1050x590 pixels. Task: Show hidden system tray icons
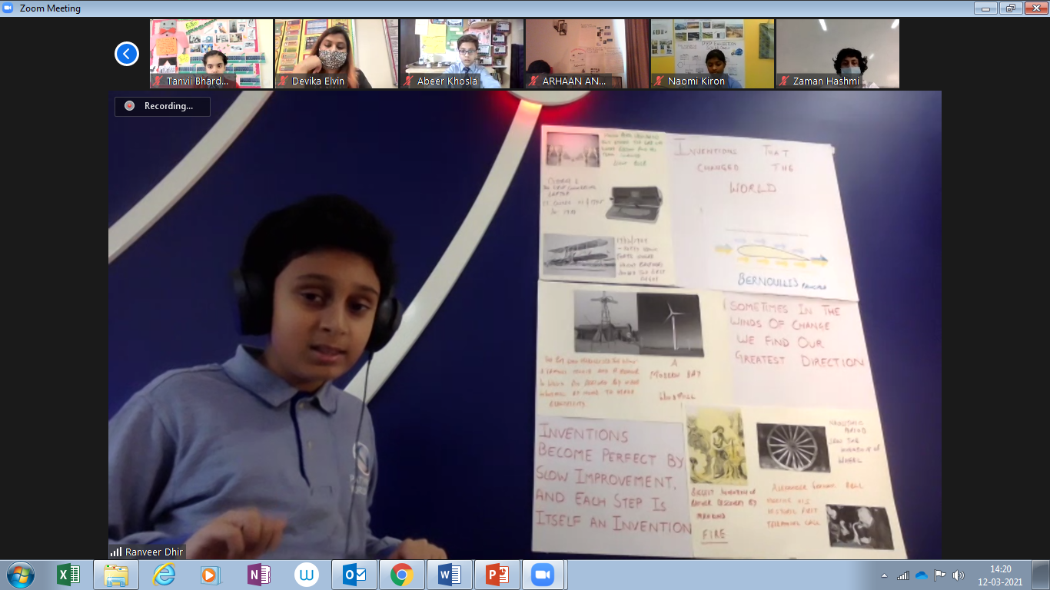(x=884, y=575)
